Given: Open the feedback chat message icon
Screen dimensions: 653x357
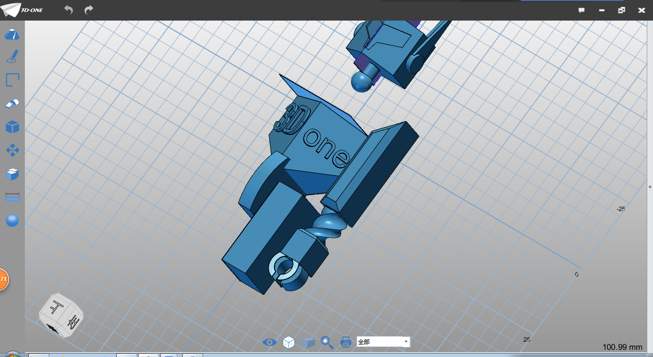Looking at the screenshot, I should pyautogui.click(x=582, y=10).
